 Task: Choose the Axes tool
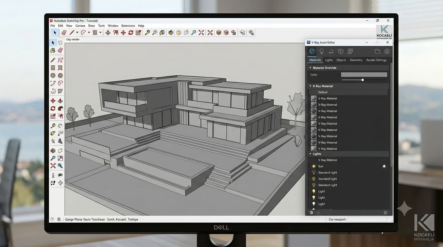[x=53, y=141]
